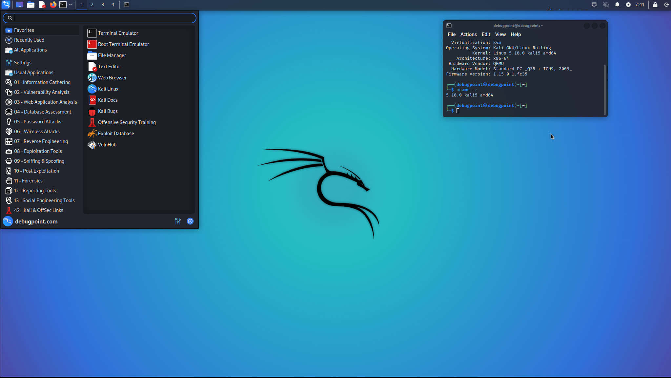Open the View menu in terminal
Image resolution: width=671 pixels, height=378 pixels.
[x=500, y=34]
